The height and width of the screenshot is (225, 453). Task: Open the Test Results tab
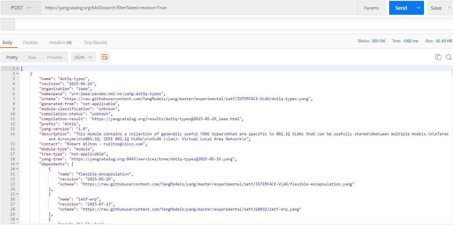coord(95,42)
